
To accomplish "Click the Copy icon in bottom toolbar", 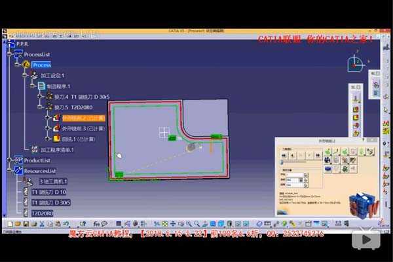I will [x=50, y=223].
